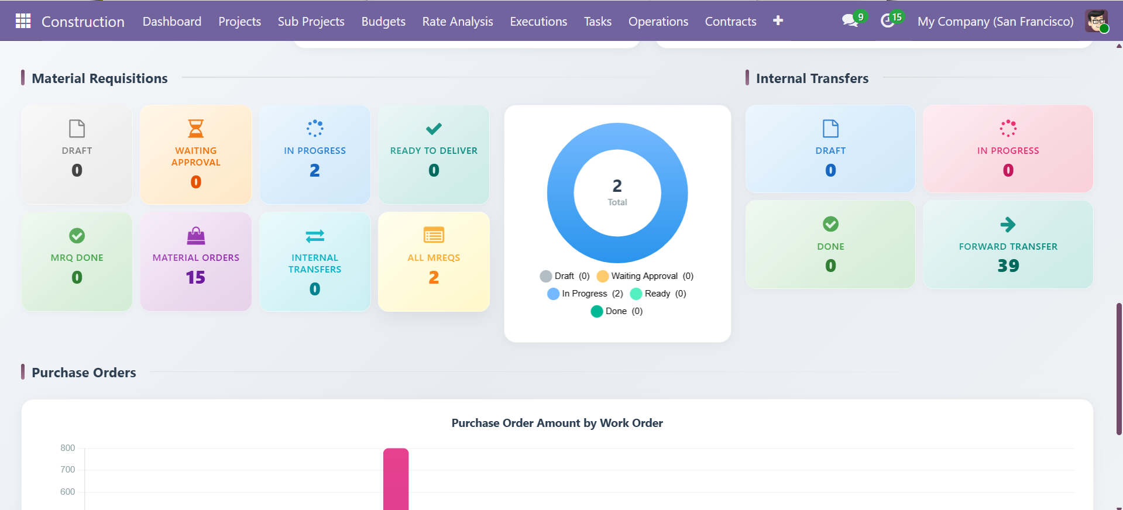Toggle Waiting Approval legend in chart
The image size is (1123, 510).
[x=644, y=276]
